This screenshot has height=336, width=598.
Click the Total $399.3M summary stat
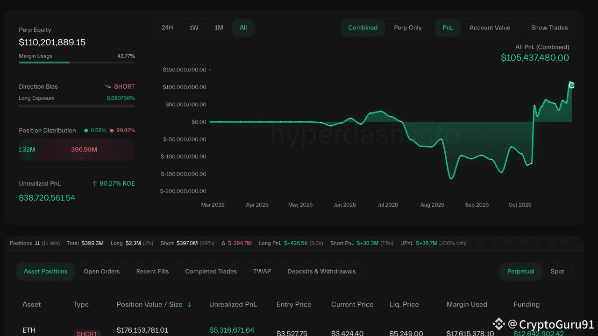click(85, 243)
